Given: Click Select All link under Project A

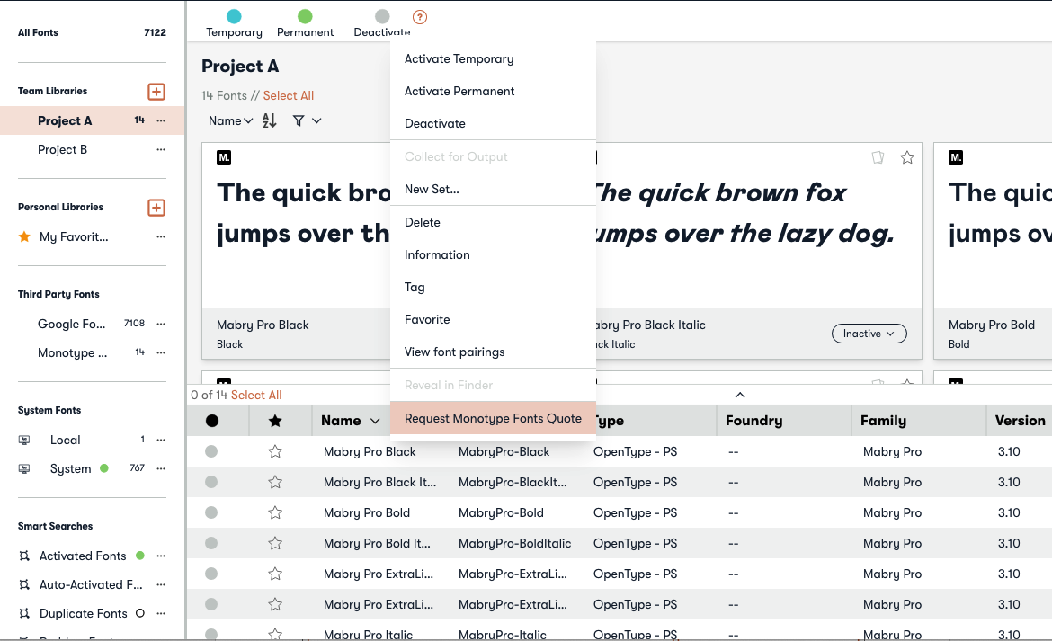Looking at the screenshot, I should (289, 95).
